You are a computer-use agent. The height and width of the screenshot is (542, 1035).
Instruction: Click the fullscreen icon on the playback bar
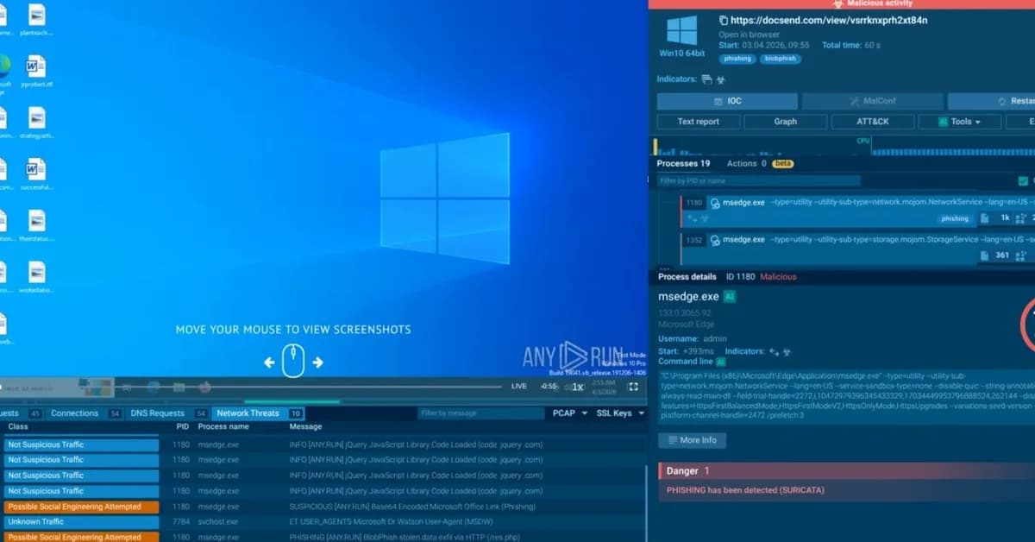pyautogui.click(x=634, y=387)
